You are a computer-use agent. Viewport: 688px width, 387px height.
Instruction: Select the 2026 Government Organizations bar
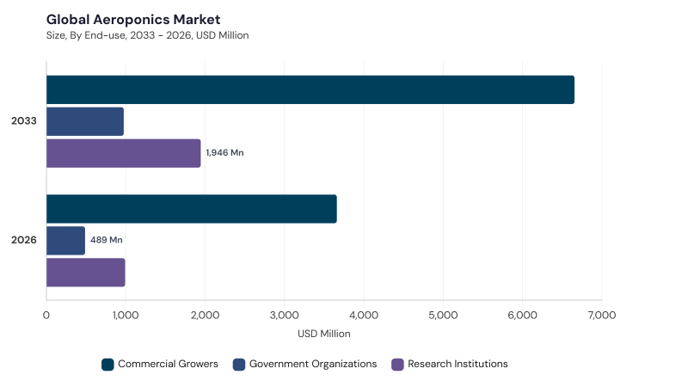click(x=66, y=241)
